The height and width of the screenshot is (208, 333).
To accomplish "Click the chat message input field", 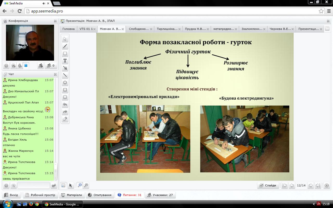I will [x=34, y=185].
